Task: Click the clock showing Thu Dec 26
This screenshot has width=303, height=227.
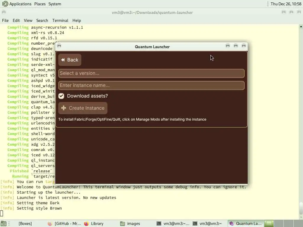Action: pyautogui.click(x=286, y=4)
